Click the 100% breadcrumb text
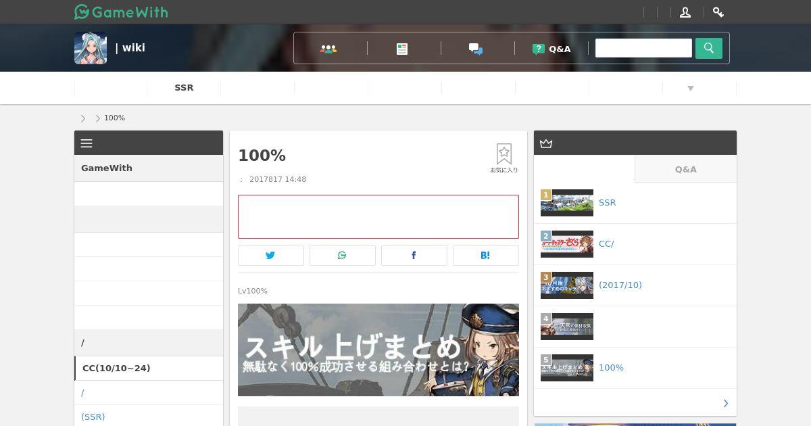This screenshot has width=811, height=426. [114, 118]
